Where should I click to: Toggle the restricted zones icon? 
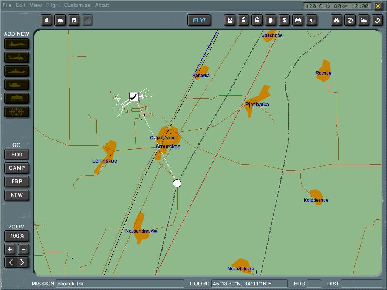pyautogui.click(x=350, y=20)
